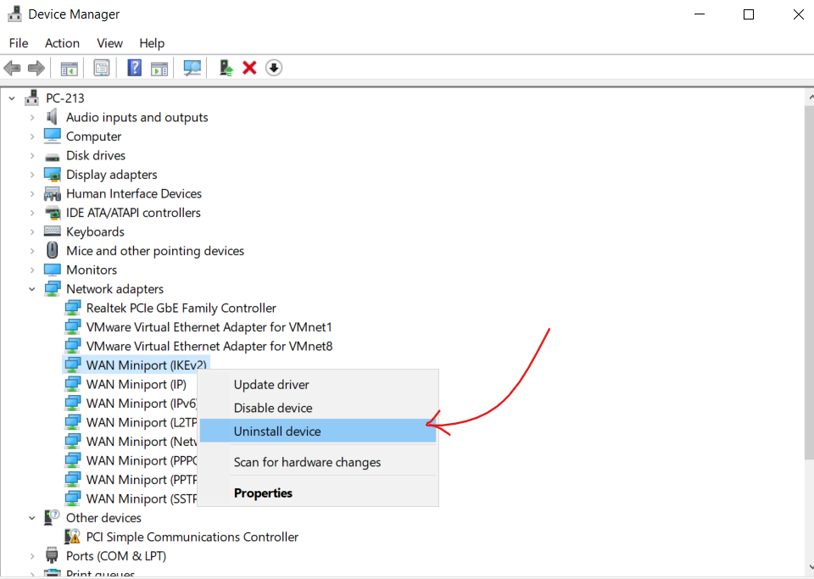This screenshot has height=579, width=814.
Task: Click the Update device driver toolbar icon
Action: pyautogui.click(x=226, y=68)
